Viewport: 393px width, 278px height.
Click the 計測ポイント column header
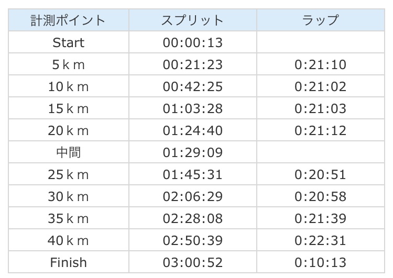coord(68,20)
